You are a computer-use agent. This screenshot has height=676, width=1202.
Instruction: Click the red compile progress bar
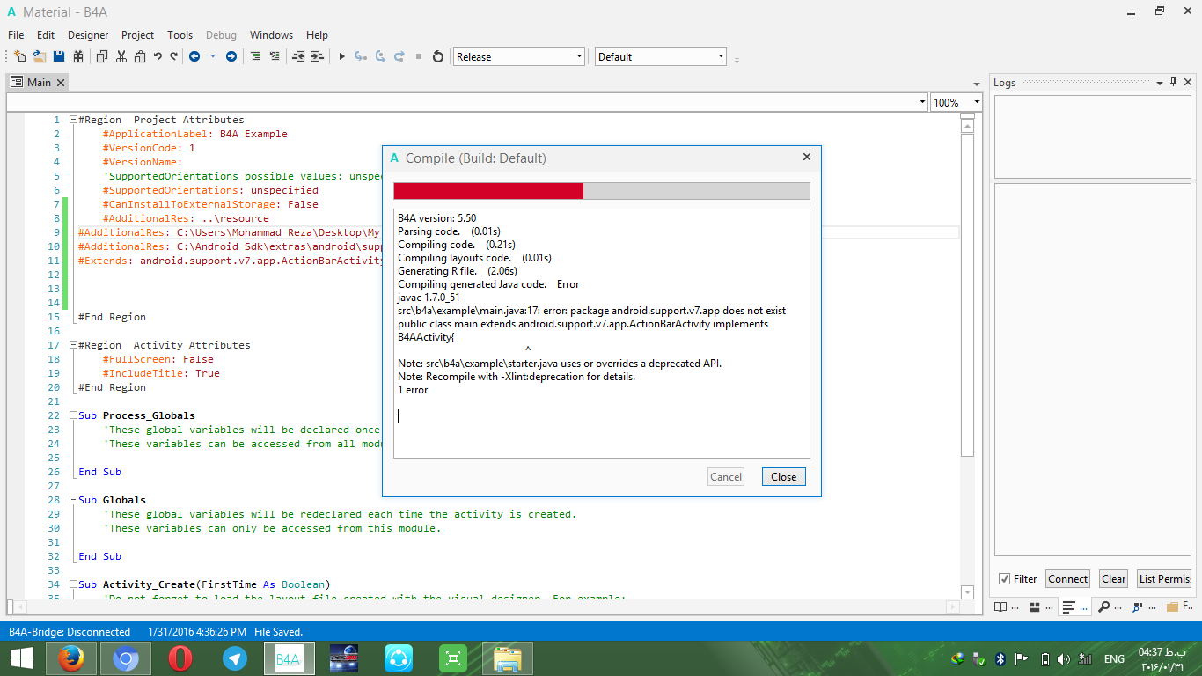488,192
